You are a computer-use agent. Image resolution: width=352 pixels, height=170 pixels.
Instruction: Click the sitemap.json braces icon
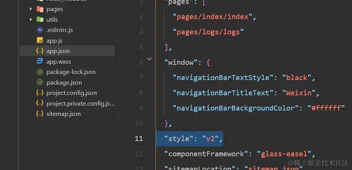click(x=40, y=114)
